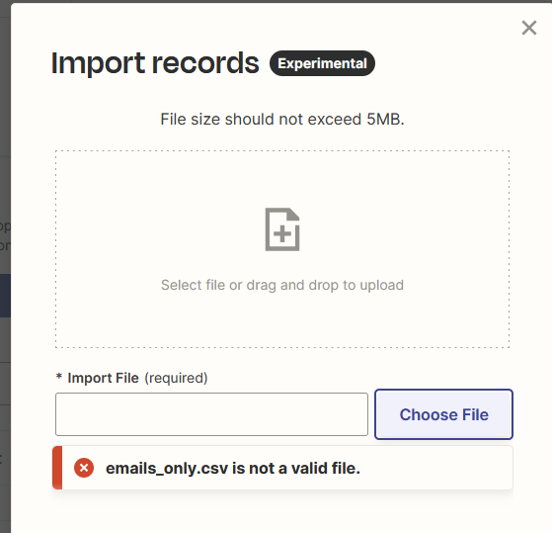Click the 'Import File' field label
552x533 pixels.
[x=103, y=378]
